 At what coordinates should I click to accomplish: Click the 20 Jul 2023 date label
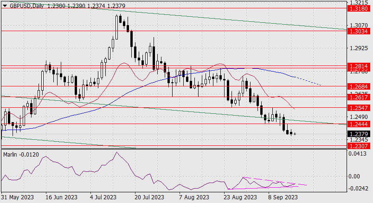(x=149, y=197)
